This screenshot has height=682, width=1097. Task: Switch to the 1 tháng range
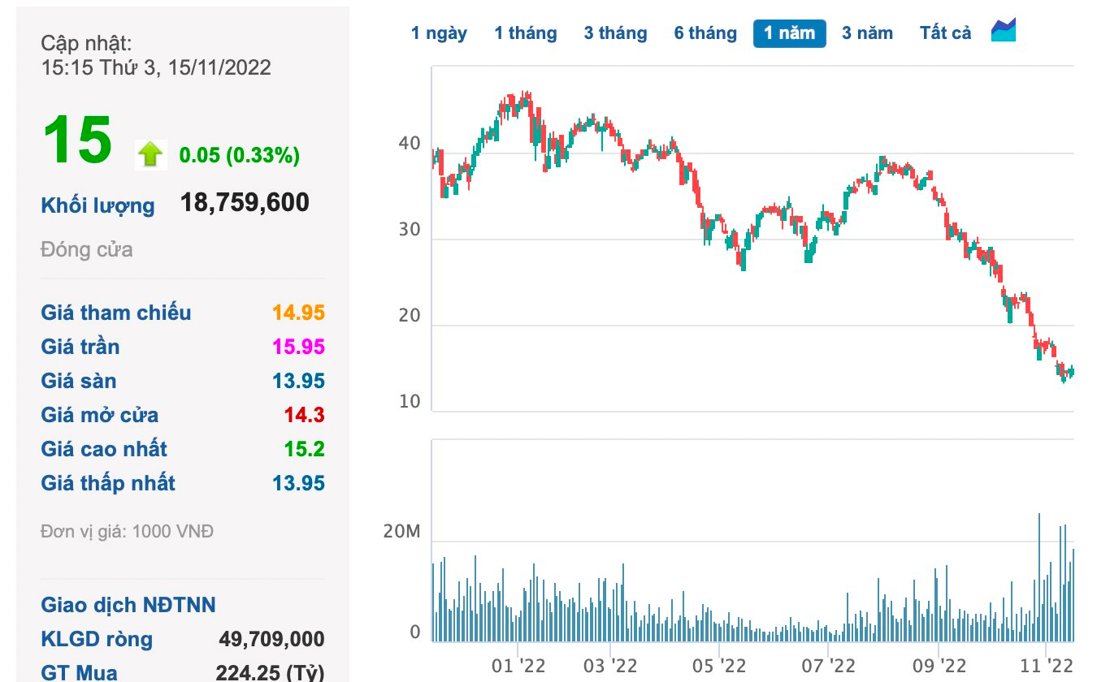click(x=526, y=33)
